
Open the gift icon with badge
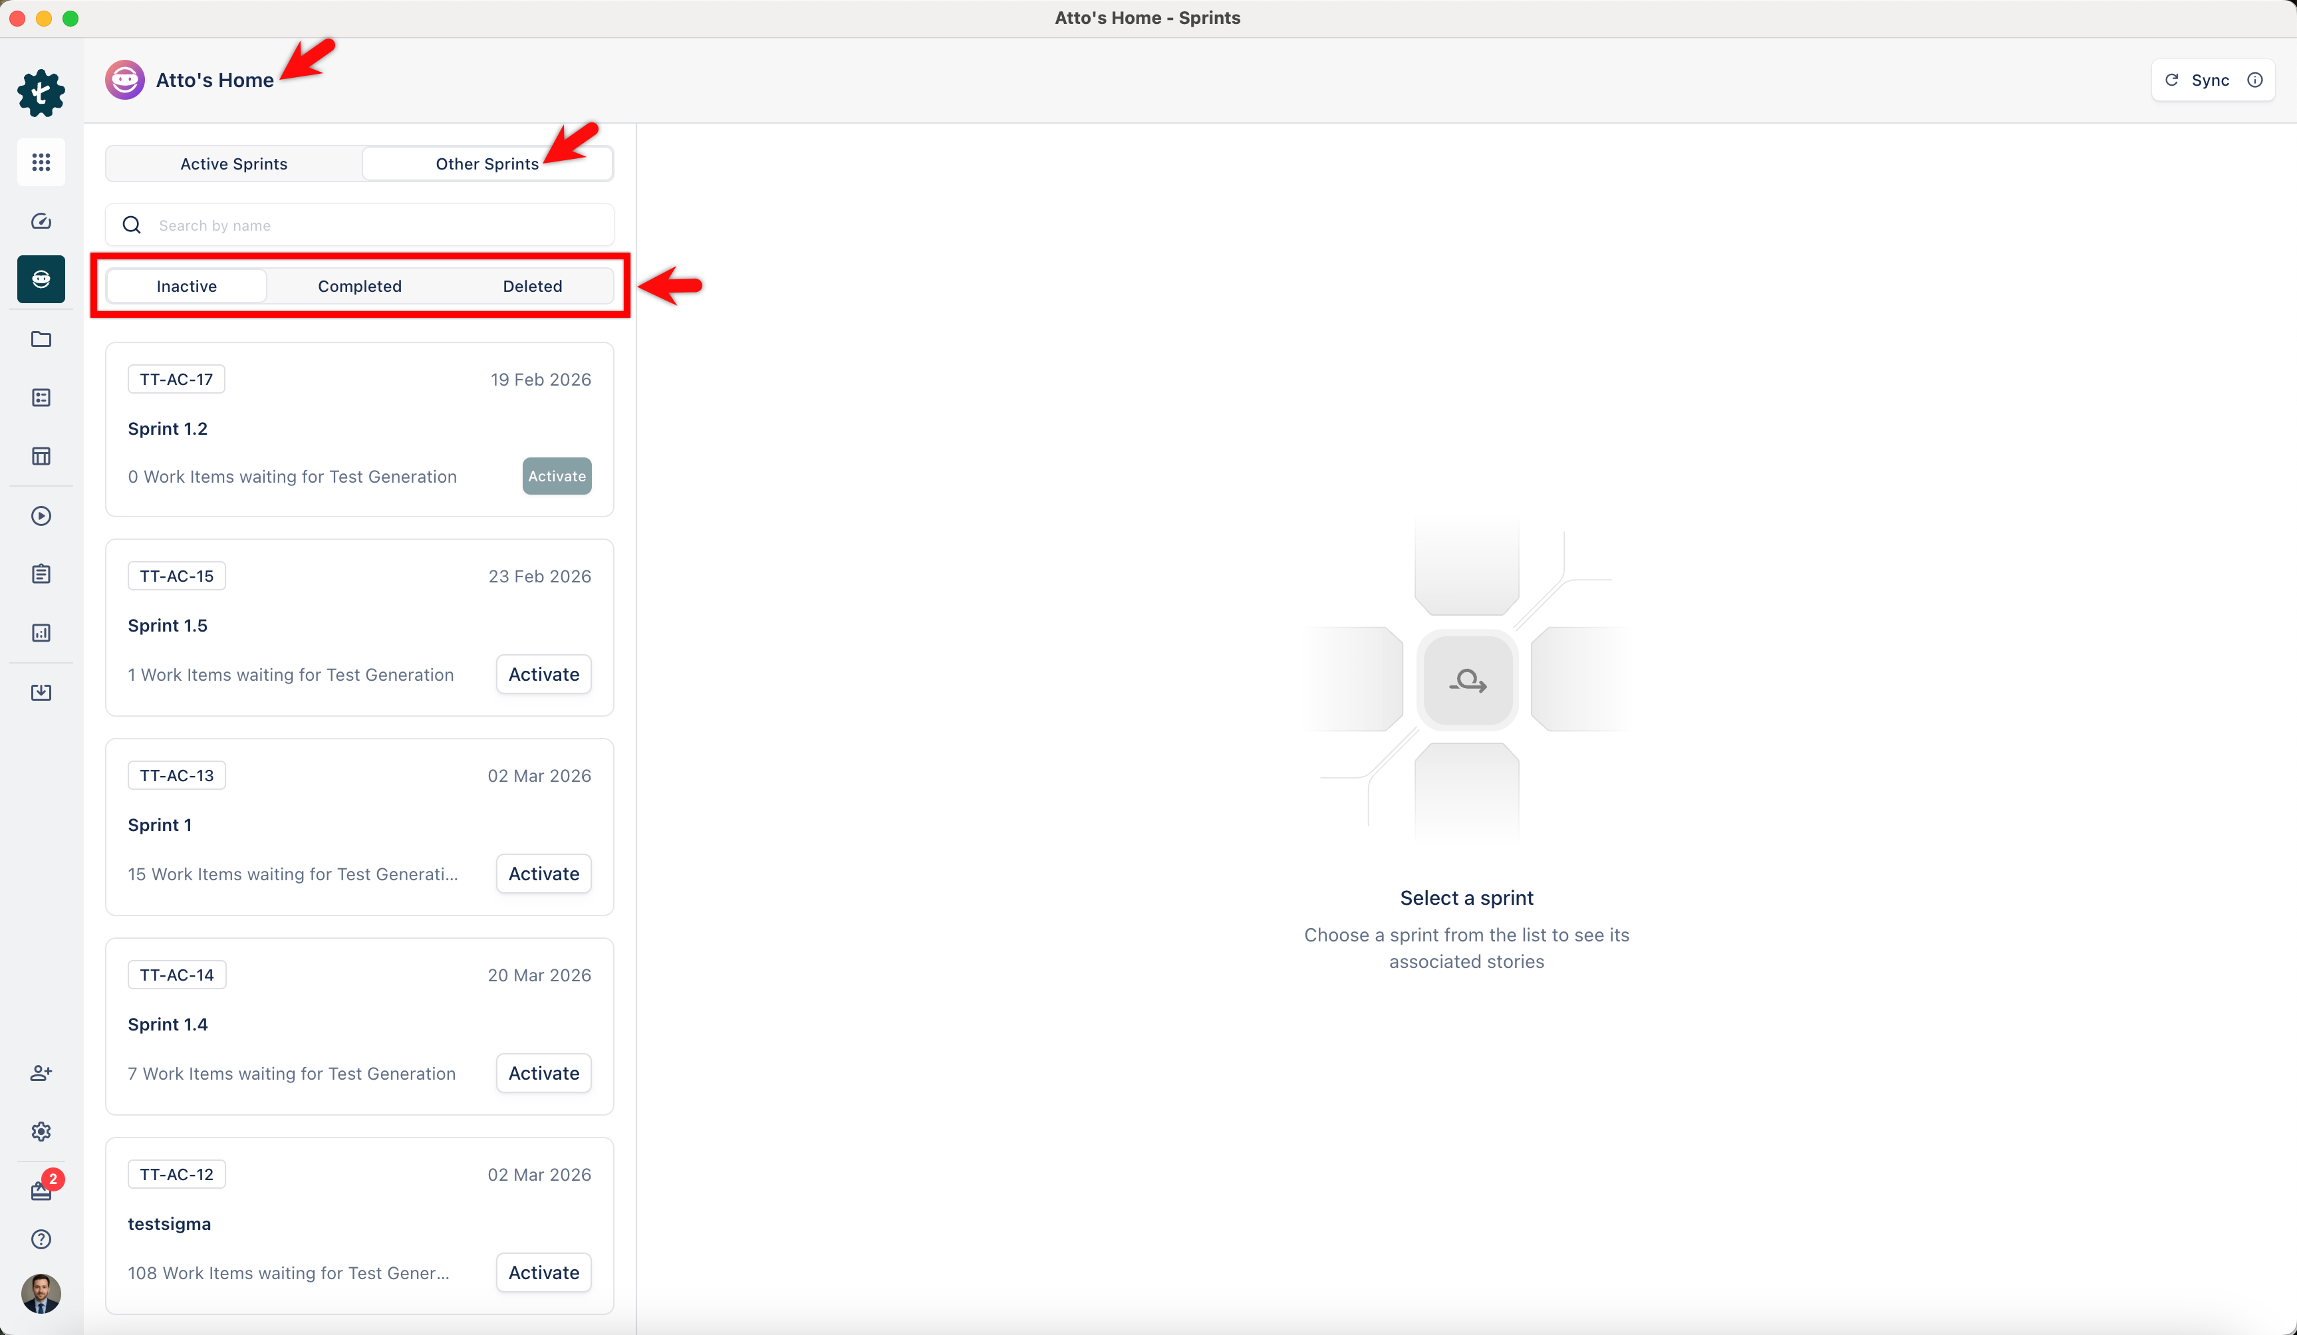[x=41, y=1190]
